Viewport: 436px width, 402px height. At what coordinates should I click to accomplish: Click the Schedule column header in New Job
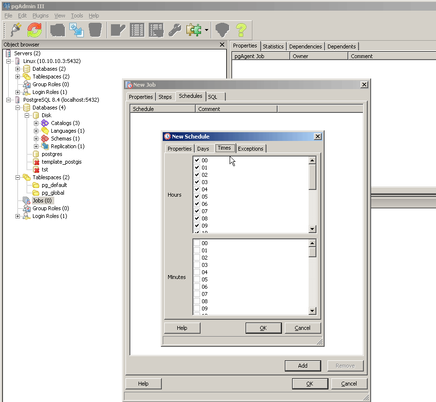pyautogui.click(x=163, y=109)
